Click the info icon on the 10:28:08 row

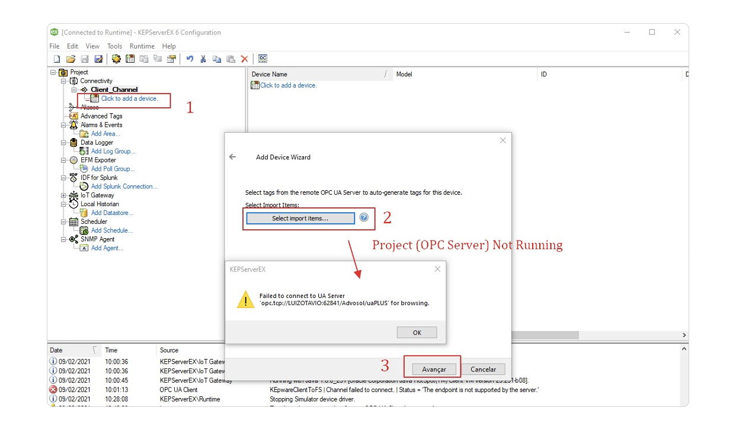(x=53, y=399)
